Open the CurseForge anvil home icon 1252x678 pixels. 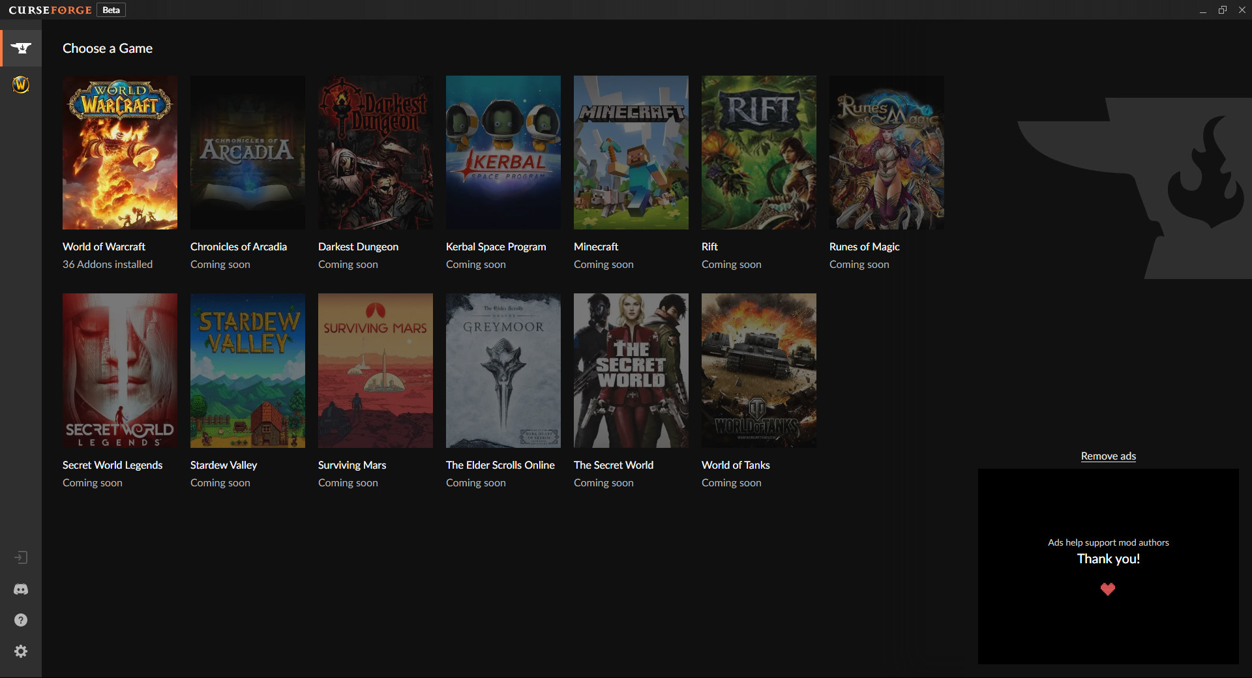click(21, 48)
